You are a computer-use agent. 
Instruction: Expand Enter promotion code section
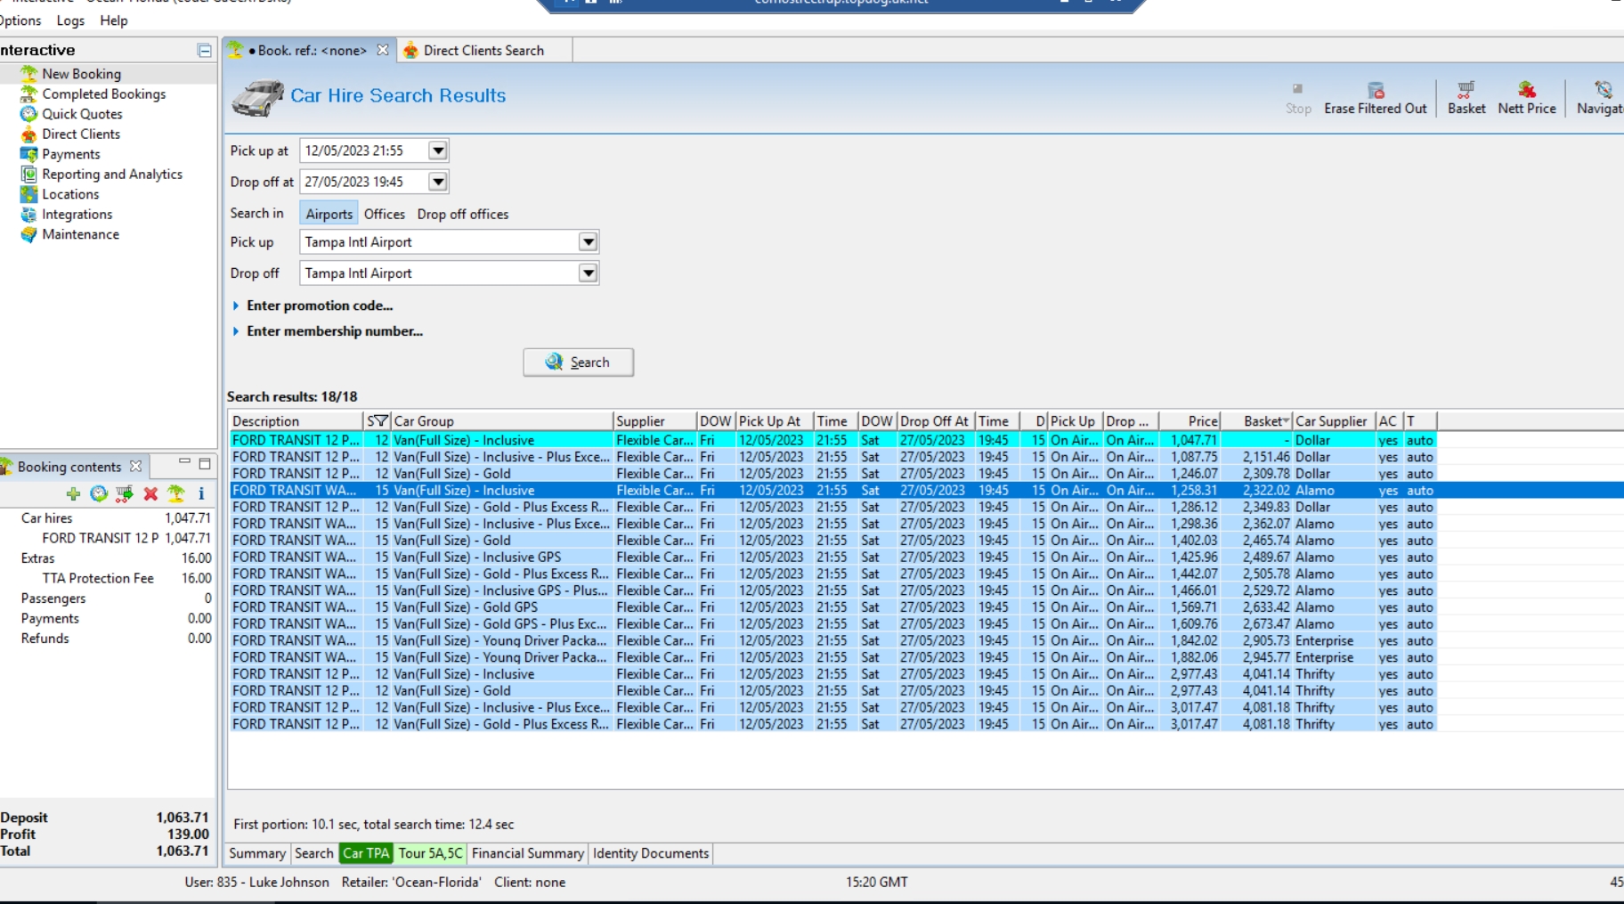click(x=235, y=305)
